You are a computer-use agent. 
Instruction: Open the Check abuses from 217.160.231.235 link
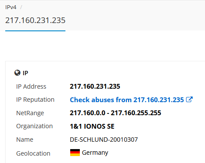tap(127, 100)
